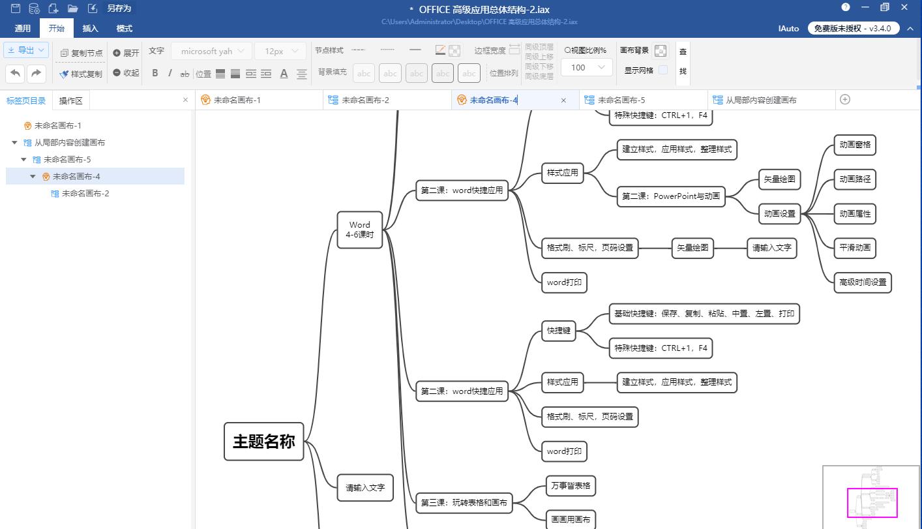The image size is (922, 529).
Task: Open the 导出 export dropdown
Action: tap(26, 50)
